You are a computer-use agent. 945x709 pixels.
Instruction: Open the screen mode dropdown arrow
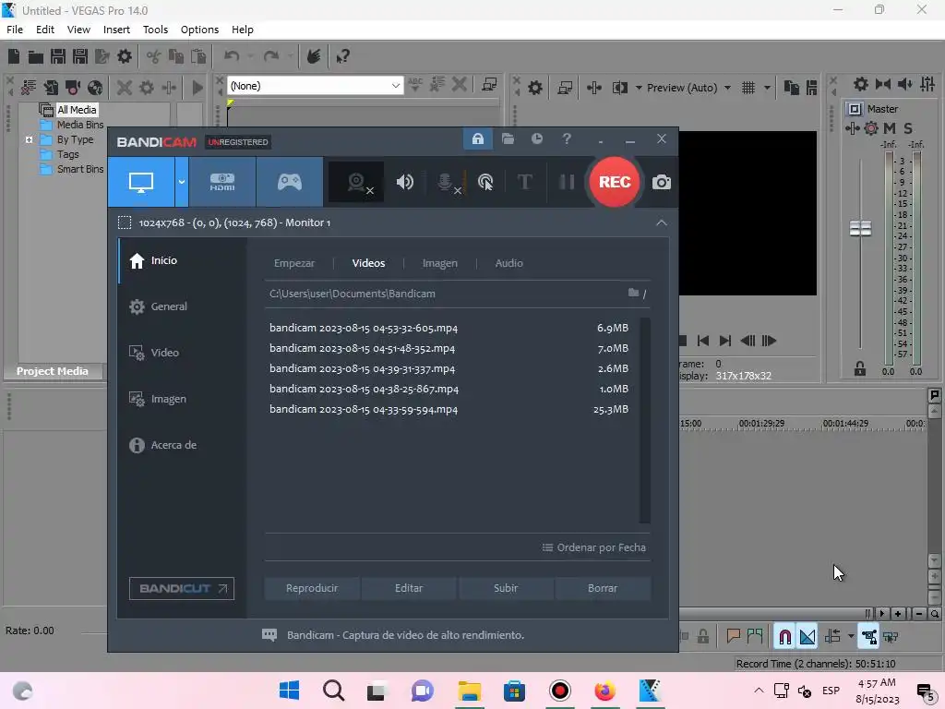pos(182,182)
